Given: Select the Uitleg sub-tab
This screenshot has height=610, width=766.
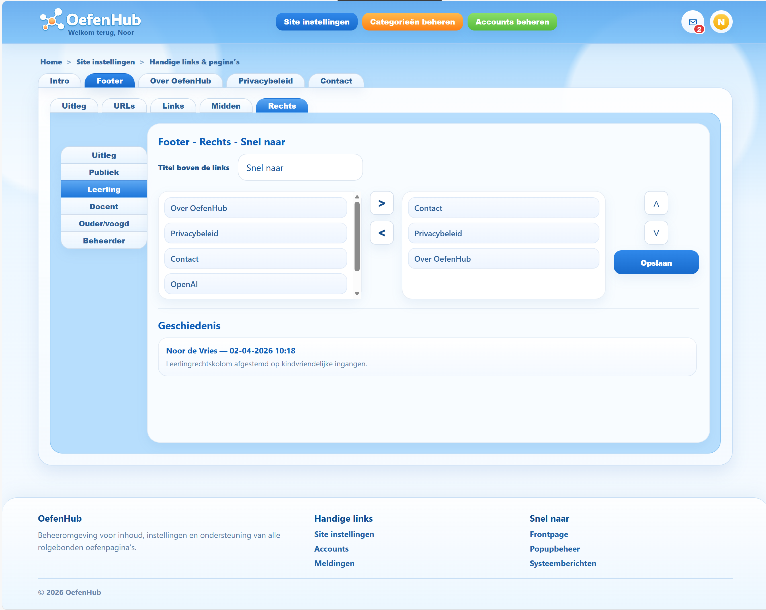Looking at the screenshot, I should (x=74, y=106).
